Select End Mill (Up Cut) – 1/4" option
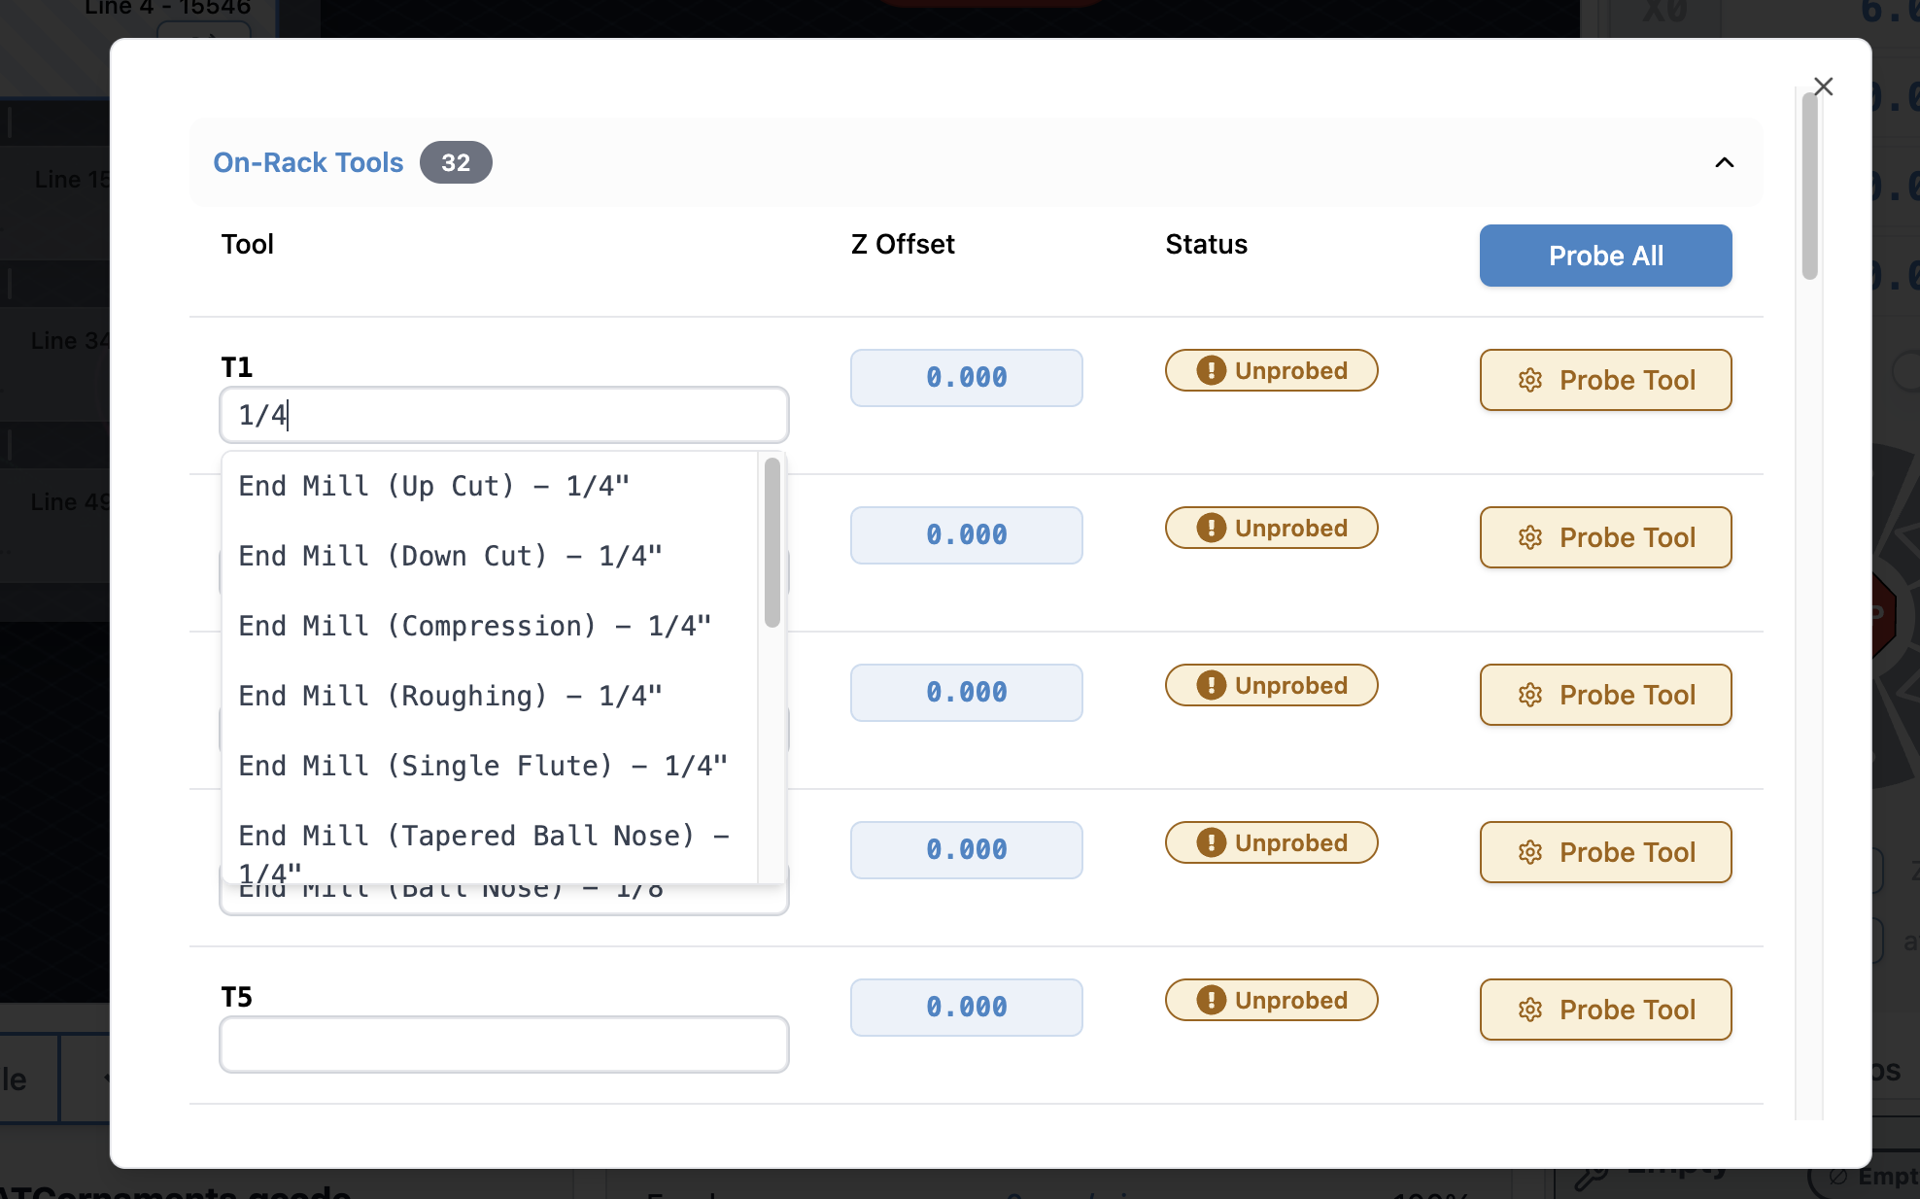 point(434,486)
